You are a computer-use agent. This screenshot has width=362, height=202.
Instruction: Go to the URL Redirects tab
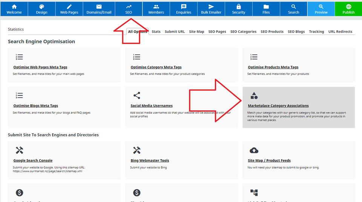[340, 32]
